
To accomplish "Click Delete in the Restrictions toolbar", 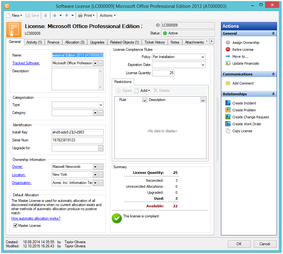I will tap(161, 91).
